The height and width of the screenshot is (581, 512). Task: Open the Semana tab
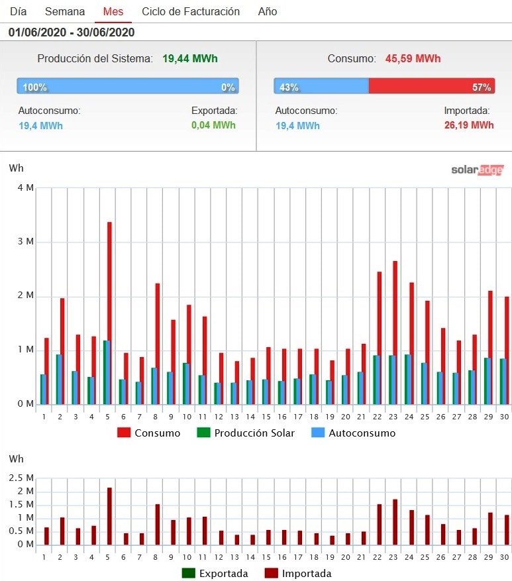pyautogui.click(x=65, y=11)
